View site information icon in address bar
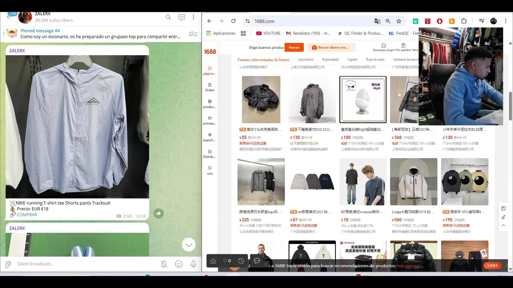Screen dimensions: 513x288 pyautogui.click(x=248, y=21)
